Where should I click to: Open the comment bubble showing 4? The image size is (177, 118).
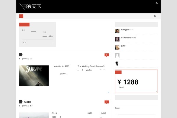pos(107,102)
